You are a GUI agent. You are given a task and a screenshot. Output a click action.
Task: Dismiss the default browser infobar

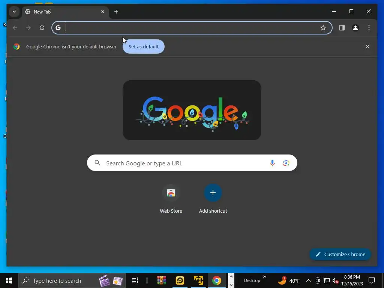tap(367, 46)
